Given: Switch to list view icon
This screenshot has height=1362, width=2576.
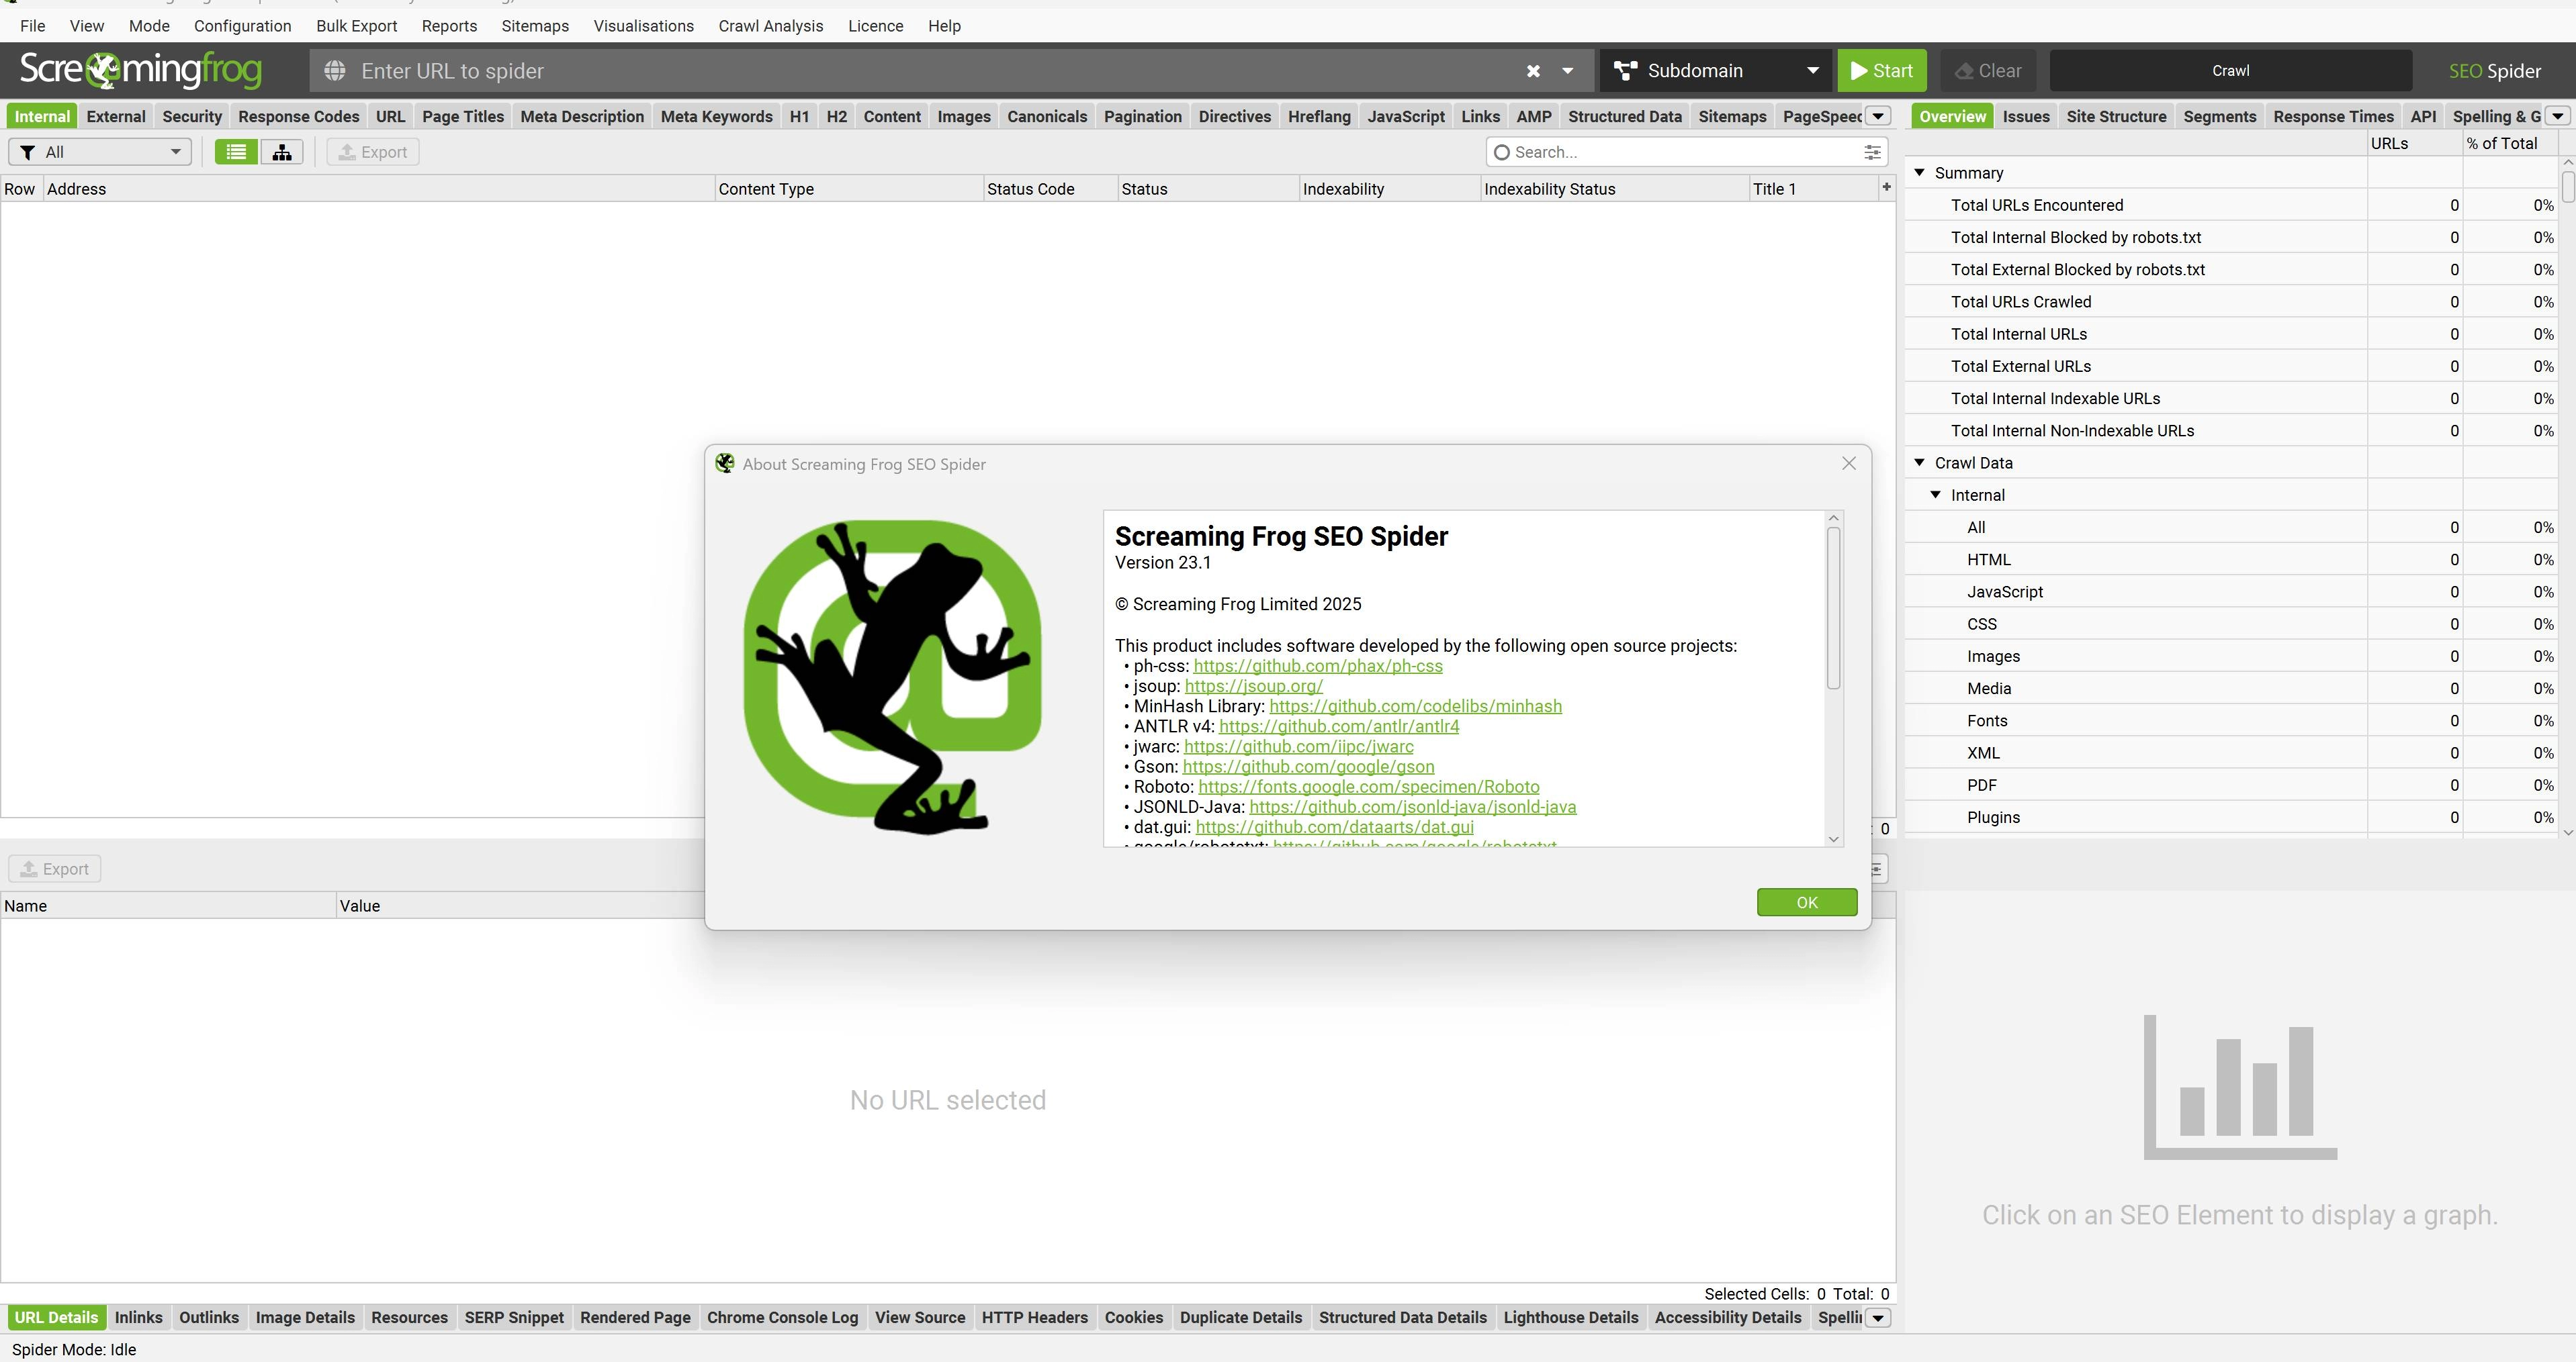Looking at the screenshot, I should click(236, 152).
